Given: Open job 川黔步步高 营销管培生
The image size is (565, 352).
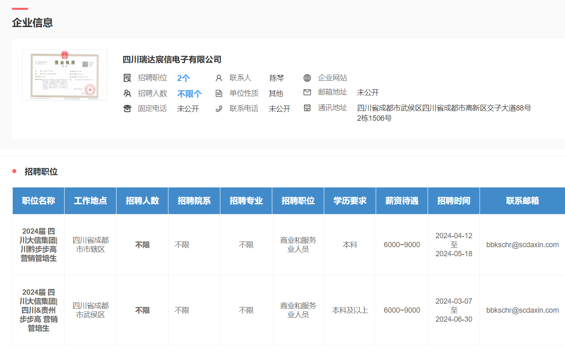Looking at the screenshot, I should point(38,245).
